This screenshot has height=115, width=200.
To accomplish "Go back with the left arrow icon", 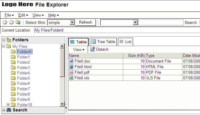I will click(x=5, y=22).
